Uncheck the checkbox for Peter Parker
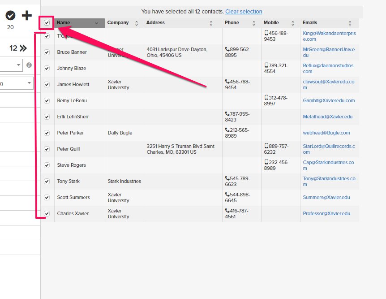This screenshot has width=386, height=299. tap(47, 133)
